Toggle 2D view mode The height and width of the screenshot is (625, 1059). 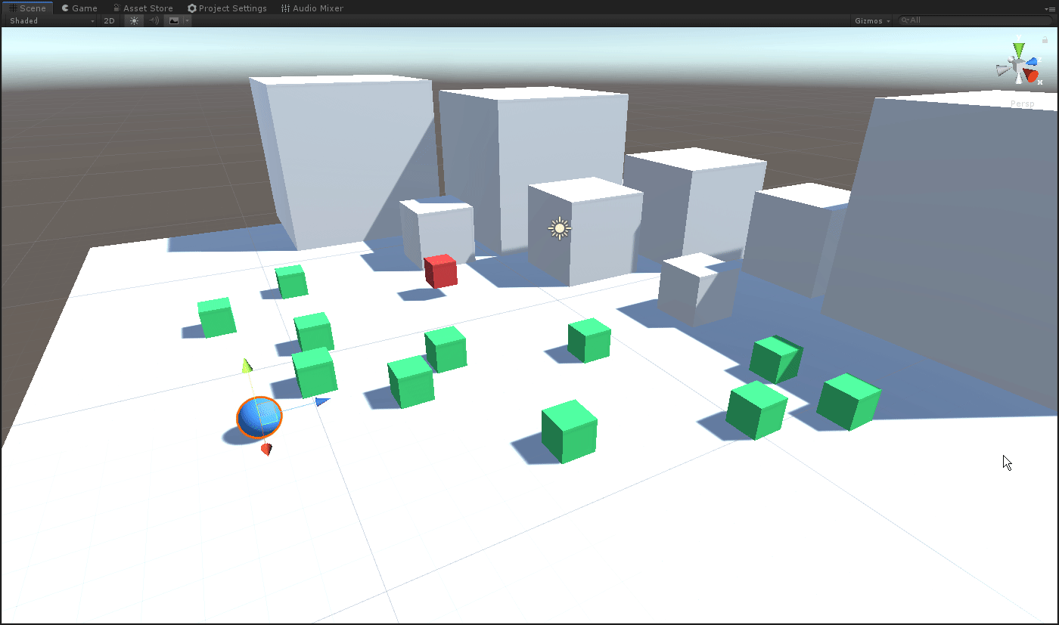pos(109,20)
